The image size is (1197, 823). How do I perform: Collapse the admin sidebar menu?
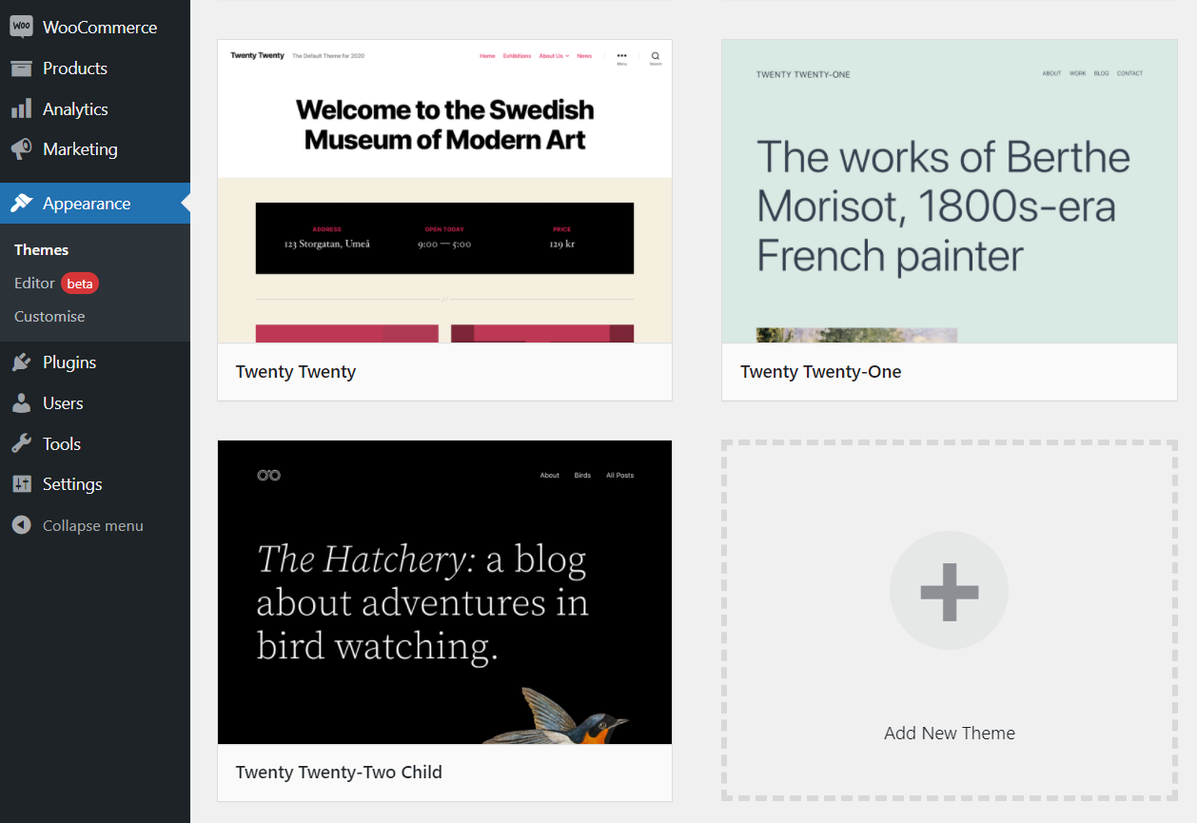pos(95,525)
